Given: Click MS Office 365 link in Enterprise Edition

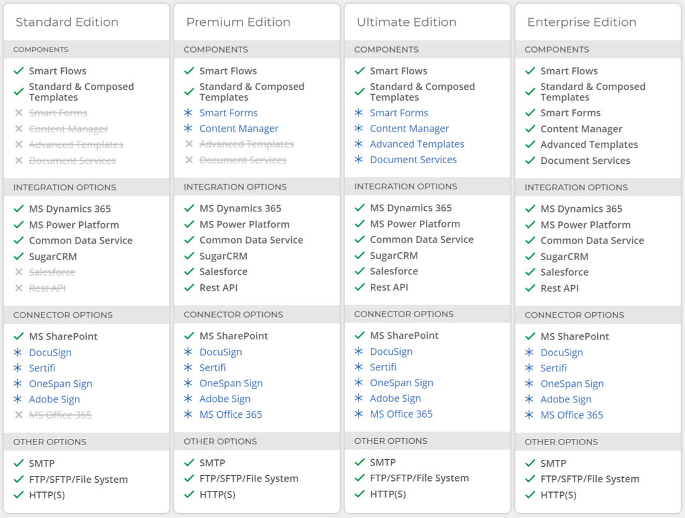Looking at the screenshot, I should [571, 415].
